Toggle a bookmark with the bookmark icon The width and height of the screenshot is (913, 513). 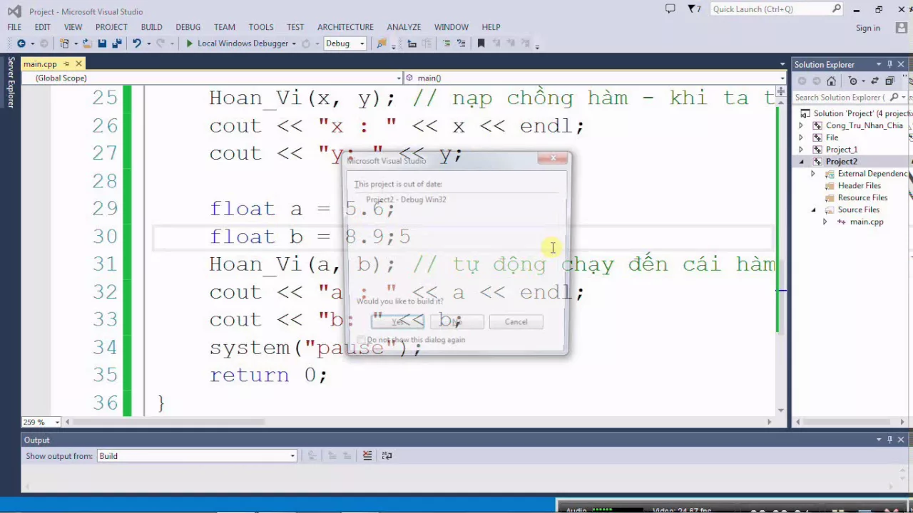tap(481, 43)
